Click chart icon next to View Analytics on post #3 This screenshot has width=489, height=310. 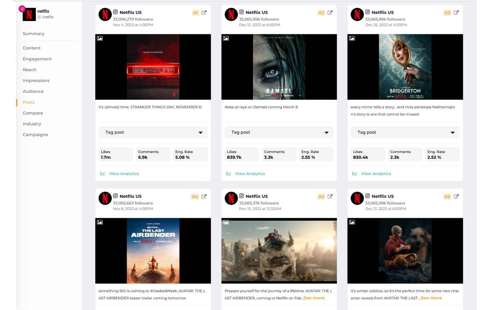click(354, 174)
